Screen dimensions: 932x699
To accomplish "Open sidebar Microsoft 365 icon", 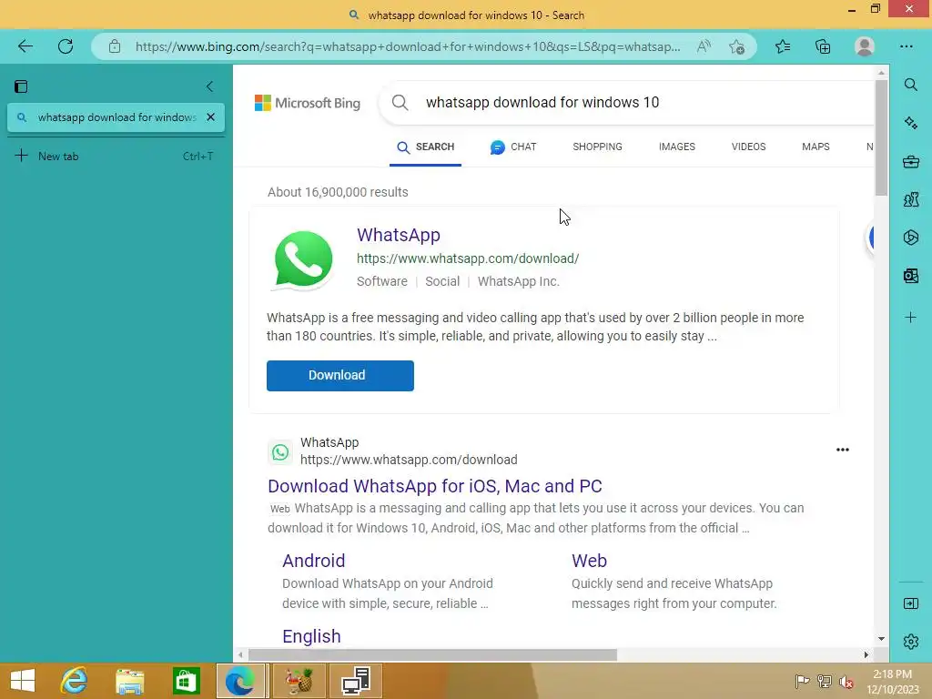I will point(910,238).
